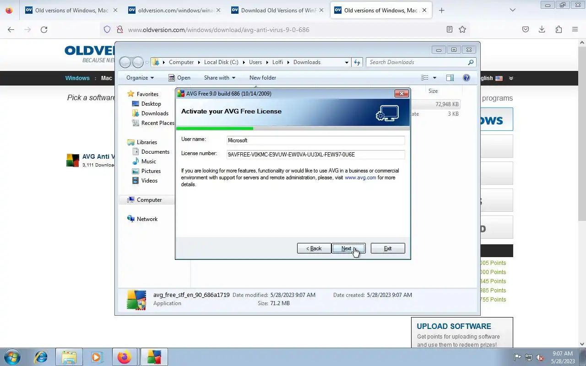Click the License number field
The height and width of the screenshot is (366, 586).
click(316, 154)
